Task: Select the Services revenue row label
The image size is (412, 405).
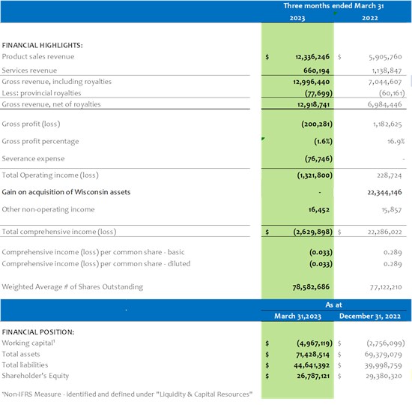Action: (x=29, y=70)
